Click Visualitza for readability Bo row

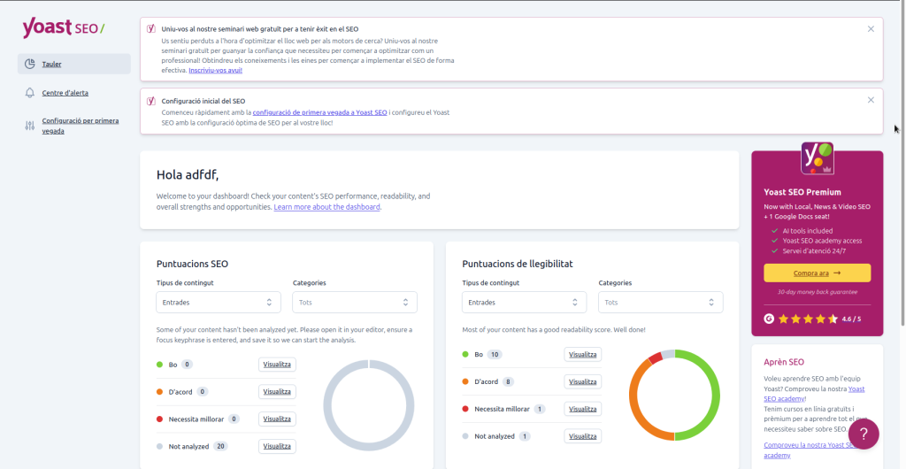[x=582, y=355]
